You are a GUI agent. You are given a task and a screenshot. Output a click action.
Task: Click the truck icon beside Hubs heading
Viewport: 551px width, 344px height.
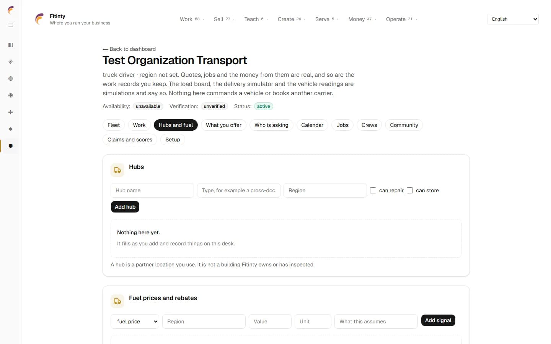tap(117, 170)
